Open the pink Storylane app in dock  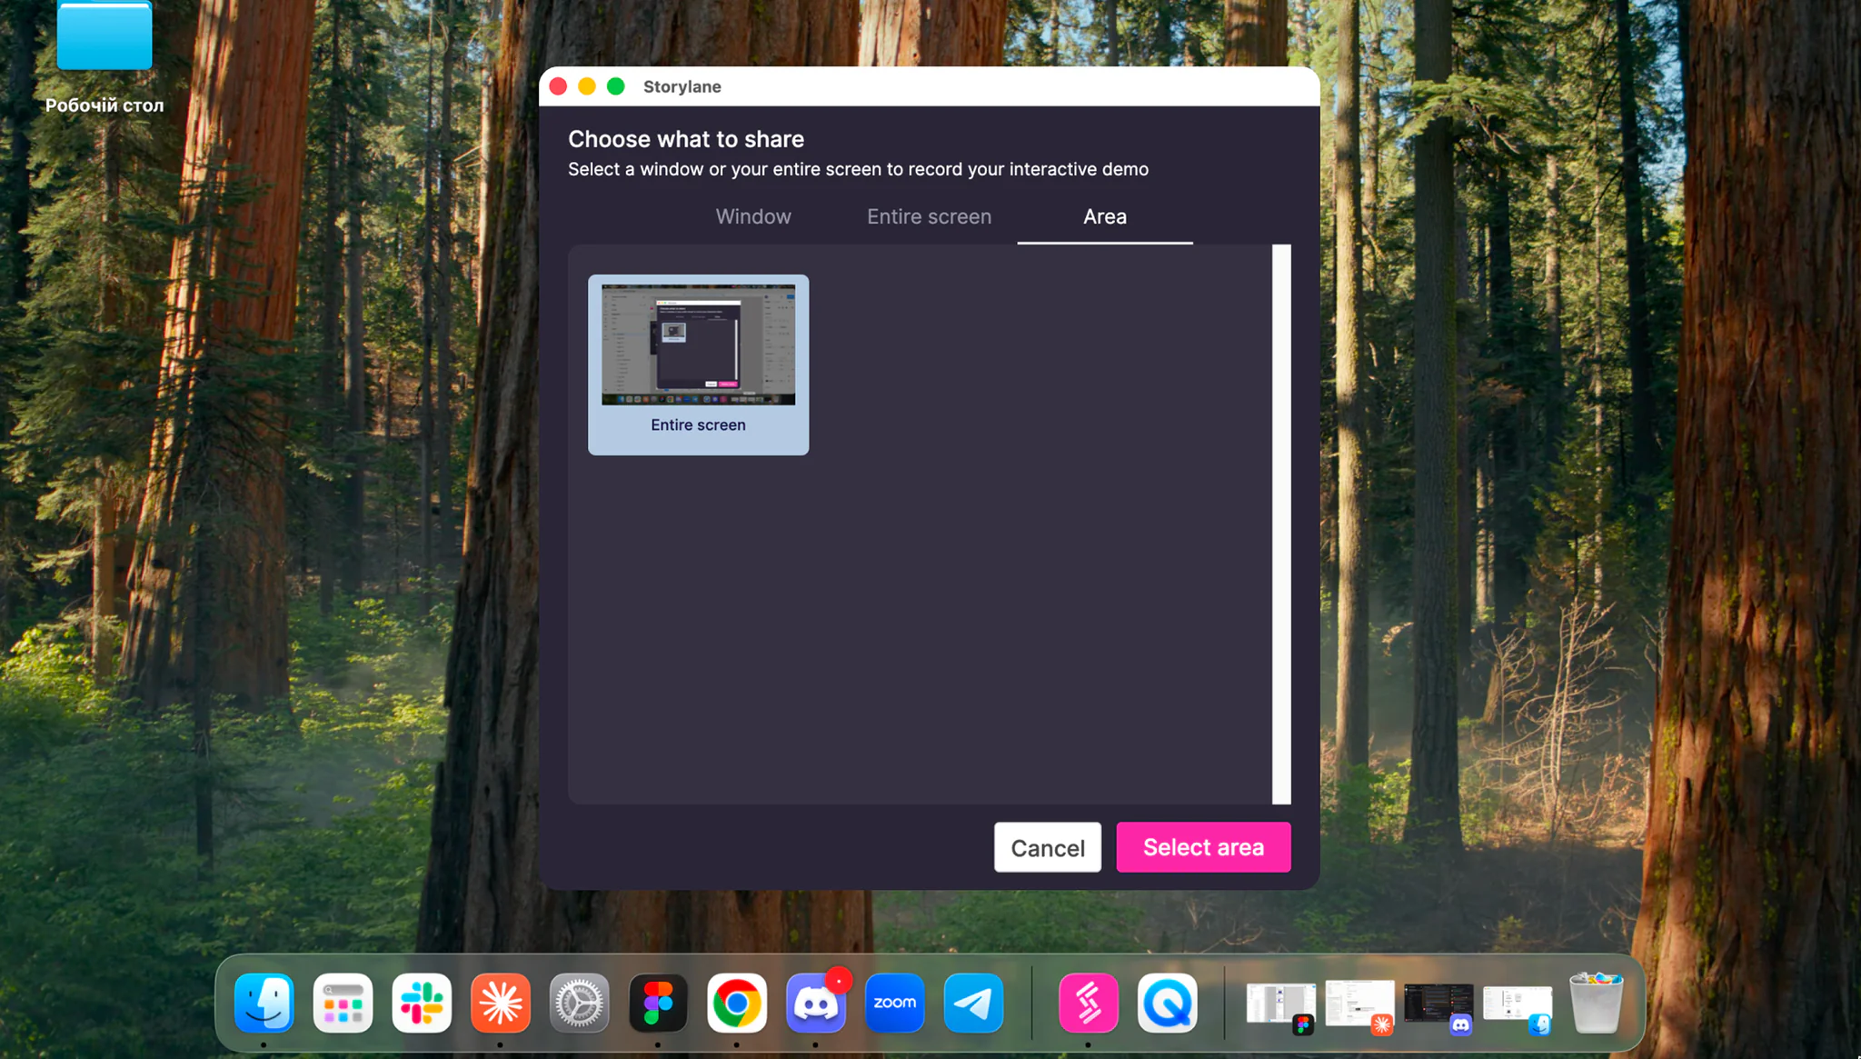(x=1089, y=1003)
